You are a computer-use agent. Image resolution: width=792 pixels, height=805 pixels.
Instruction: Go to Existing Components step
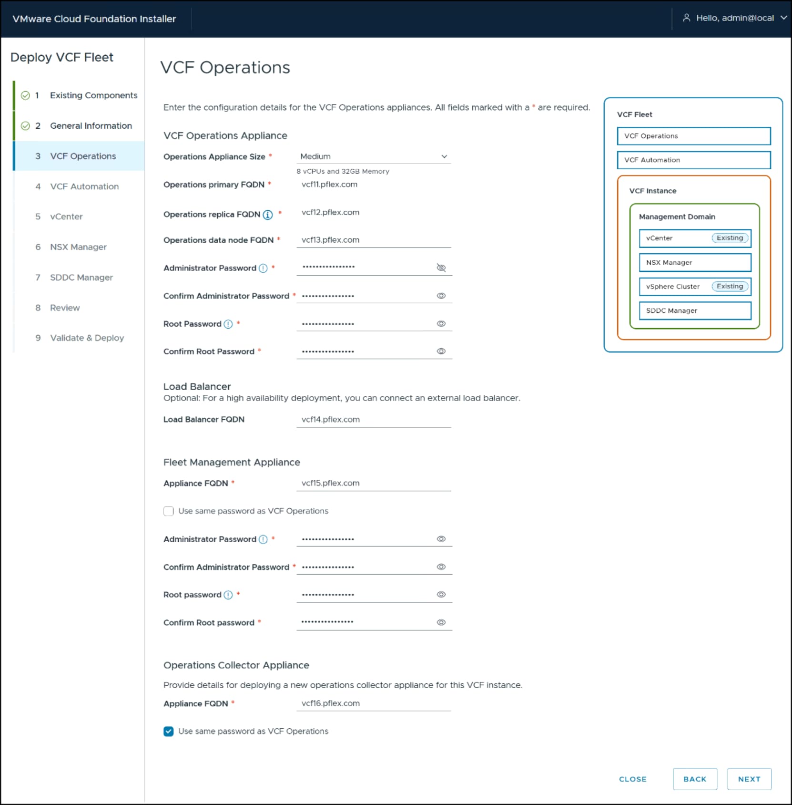(x=79, y=95)
